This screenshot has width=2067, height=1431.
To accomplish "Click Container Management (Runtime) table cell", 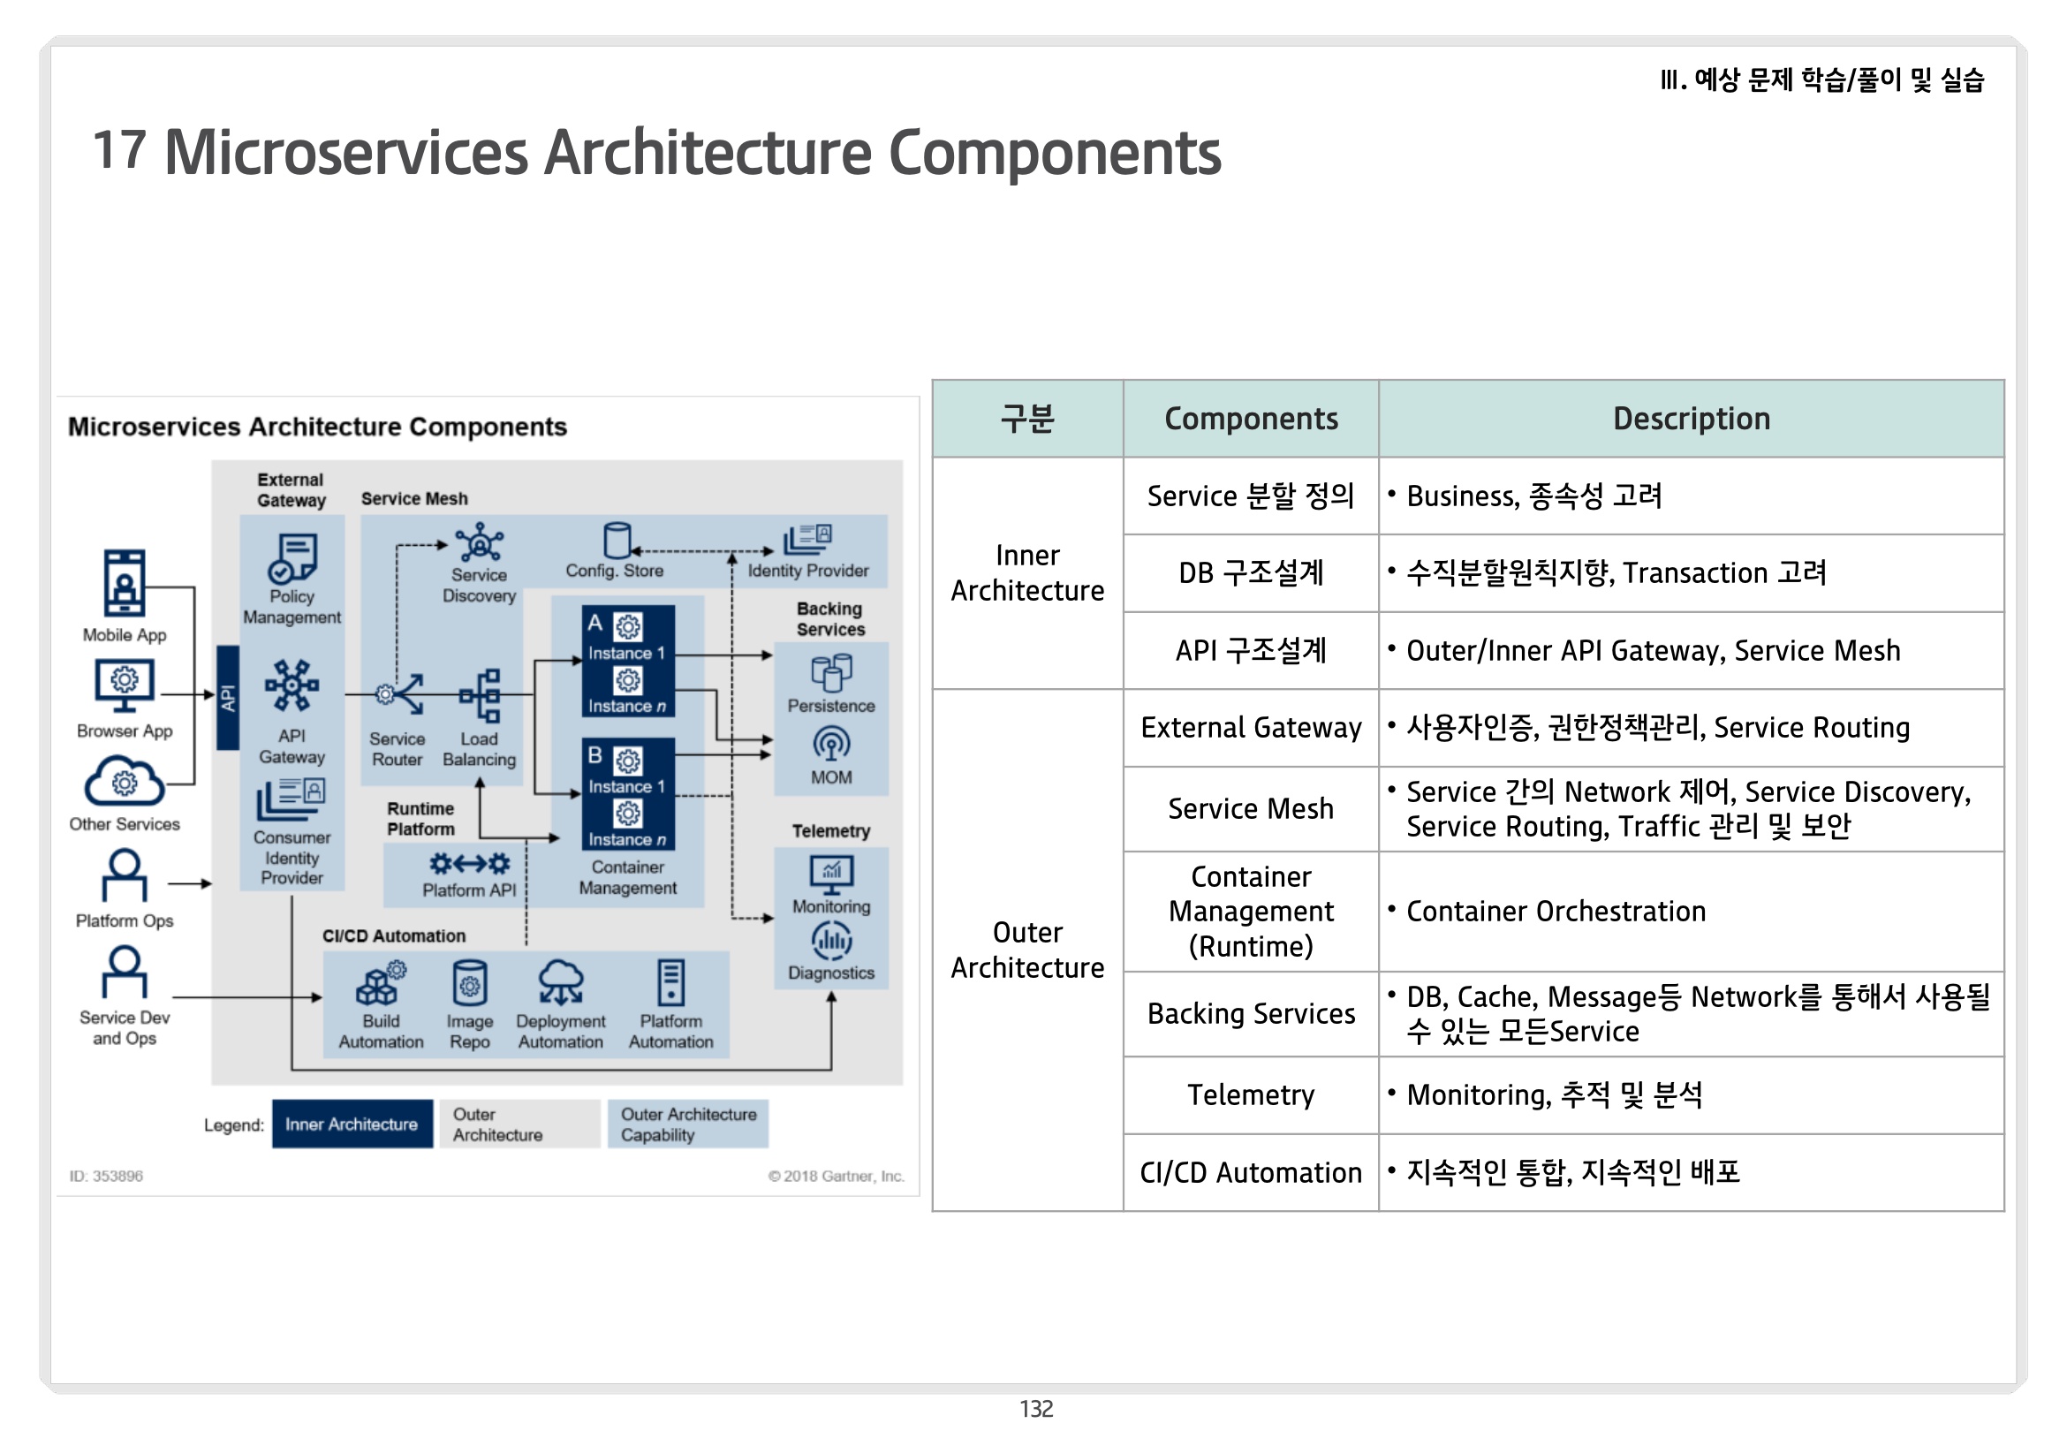I will click(1251, 911).
